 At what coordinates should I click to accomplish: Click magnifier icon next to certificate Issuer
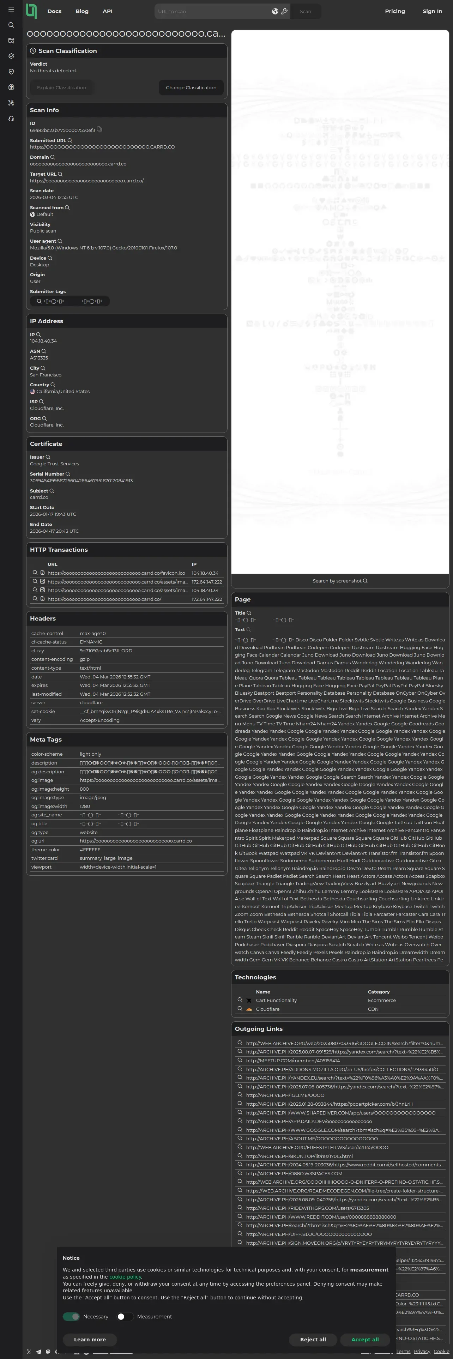click(48, 457)
